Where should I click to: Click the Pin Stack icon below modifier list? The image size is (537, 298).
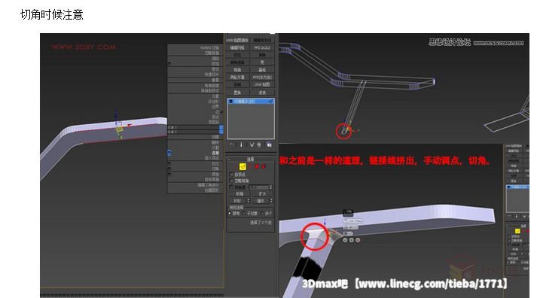231,144
